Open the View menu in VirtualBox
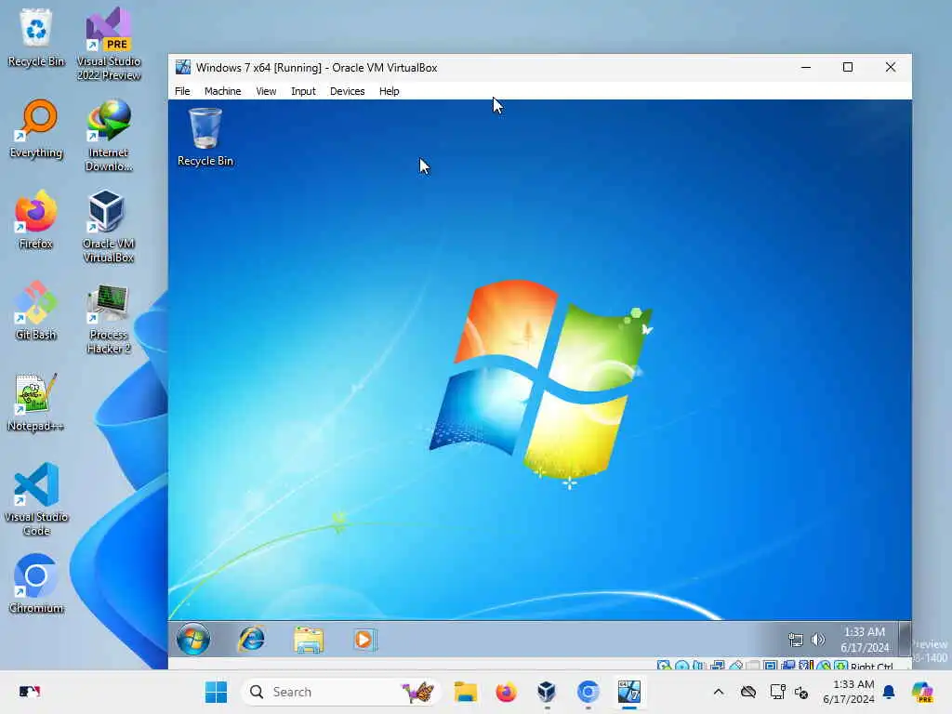952x714 pixels. 266,91
